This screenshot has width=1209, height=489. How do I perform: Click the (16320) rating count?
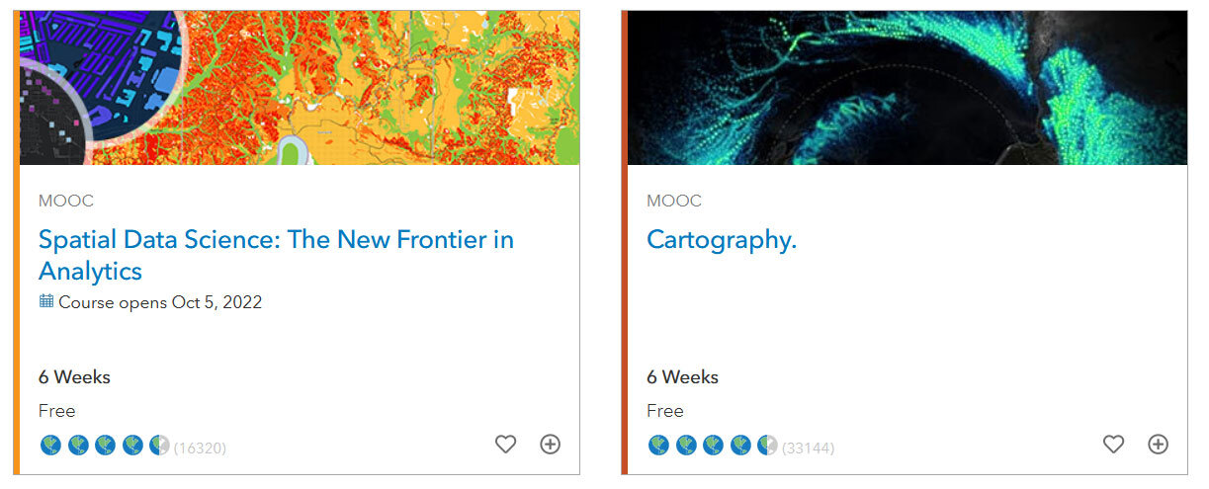click(x=200, y=448)
